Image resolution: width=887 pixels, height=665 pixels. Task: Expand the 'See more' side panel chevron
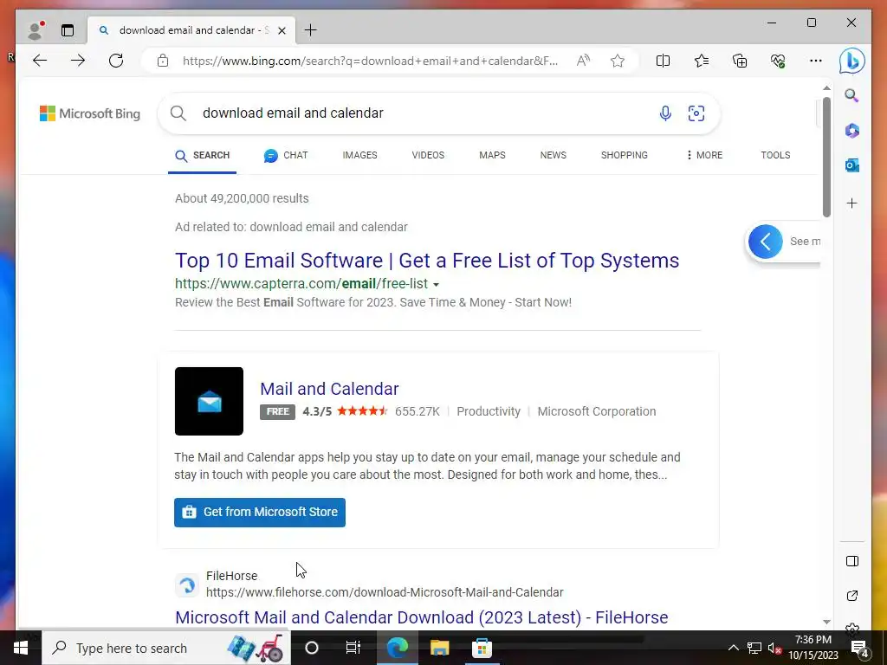pos(766,242)
